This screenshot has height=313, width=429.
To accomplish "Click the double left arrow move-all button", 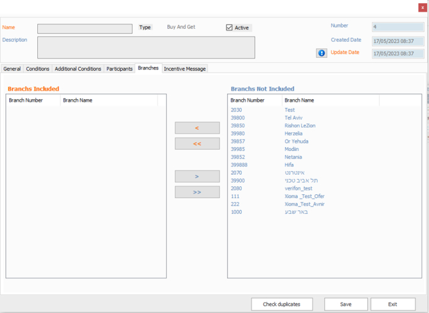I will 197,144.
